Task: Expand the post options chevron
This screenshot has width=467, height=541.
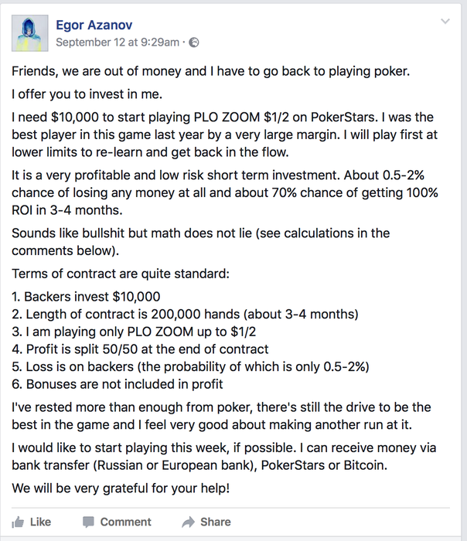Action: click(x=445, y=20)
